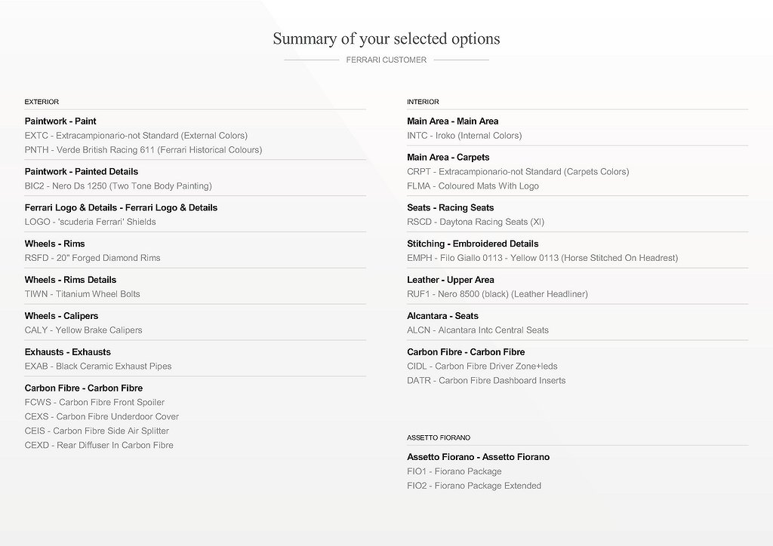The width and height of the screenshot is (773, 546).
Task: Click the 'Summary of your selected options' heading
Action: point(386,38)
